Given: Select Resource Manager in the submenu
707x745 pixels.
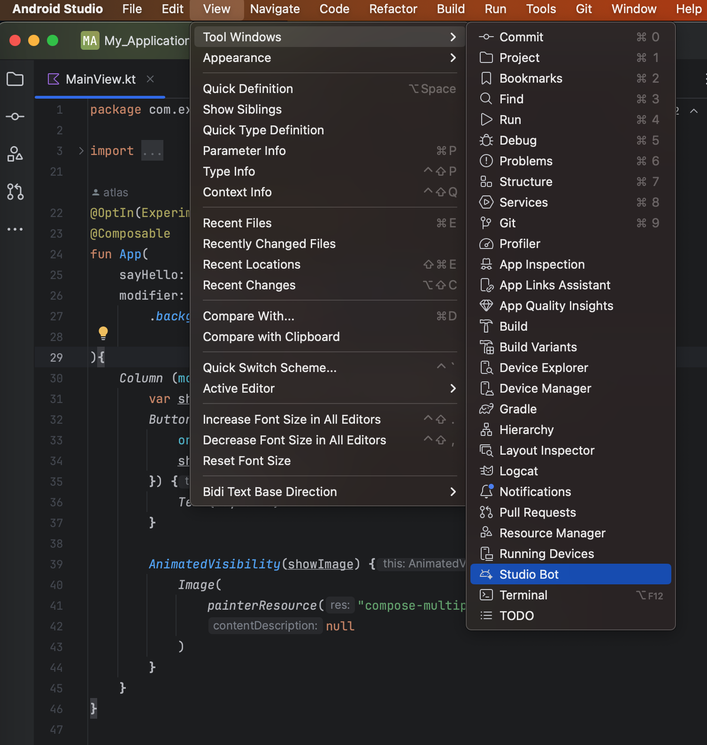Looking at the screenshot, I should [x=570, y=533].
